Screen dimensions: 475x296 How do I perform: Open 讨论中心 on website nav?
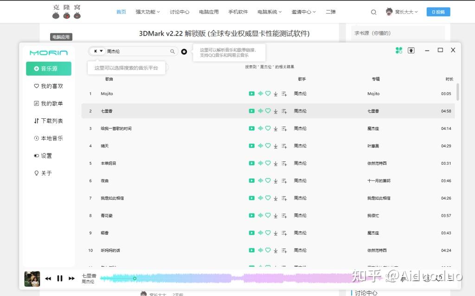[180, 12]
